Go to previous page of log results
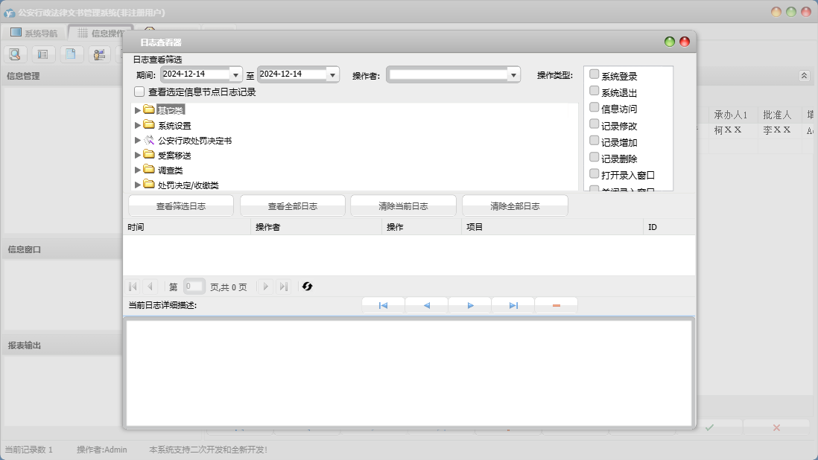 (150, 286)
